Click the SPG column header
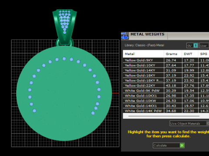The width and height of the screenshot is (209, 156). (x=203, y=54)
